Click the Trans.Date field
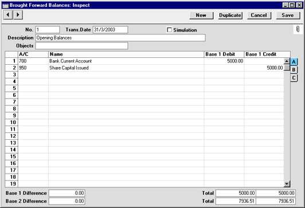The width and height of the screenshot is (305, 208). (x=110, y=30)
